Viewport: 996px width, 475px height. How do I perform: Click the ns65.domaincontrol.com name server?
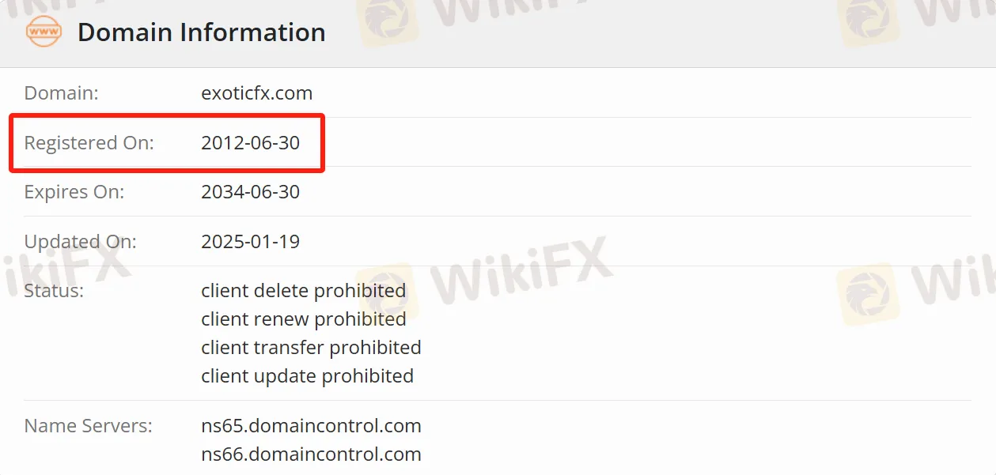click(311, 426)
